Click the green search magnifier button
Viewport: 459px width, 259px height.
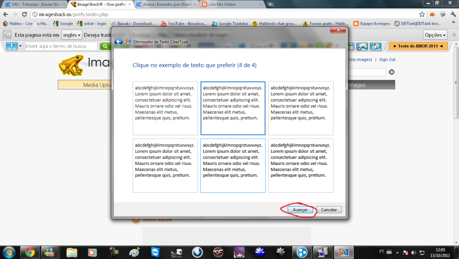click(105, 46)
